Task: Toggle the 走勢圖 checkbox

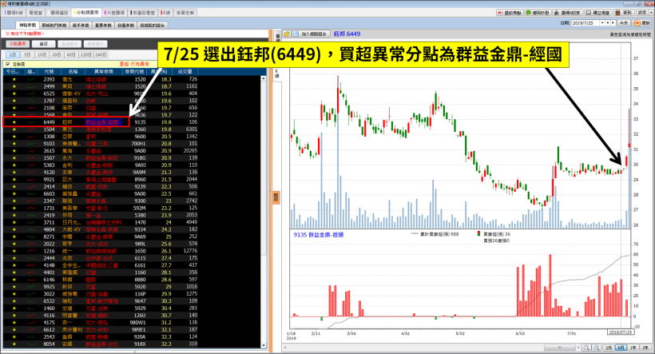Action: pyautogui.click(x=7, y=64)
